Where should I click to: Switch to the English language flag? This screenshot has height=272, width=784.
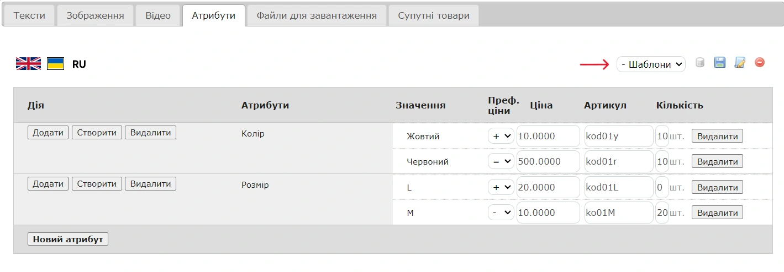click(x=28, y=64)
